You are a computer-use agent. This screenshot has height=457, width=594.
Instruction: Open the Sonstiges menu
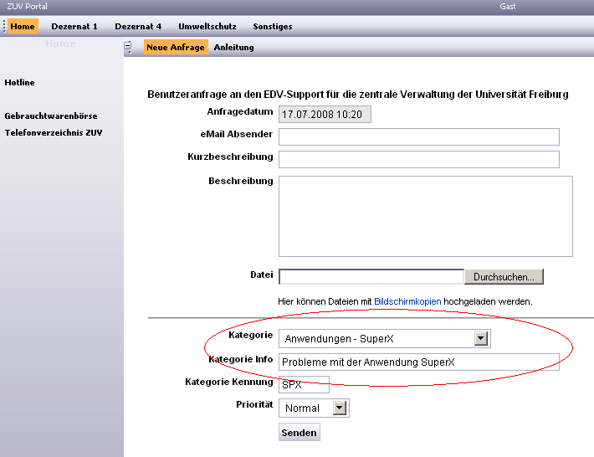[x=273, y=27]
